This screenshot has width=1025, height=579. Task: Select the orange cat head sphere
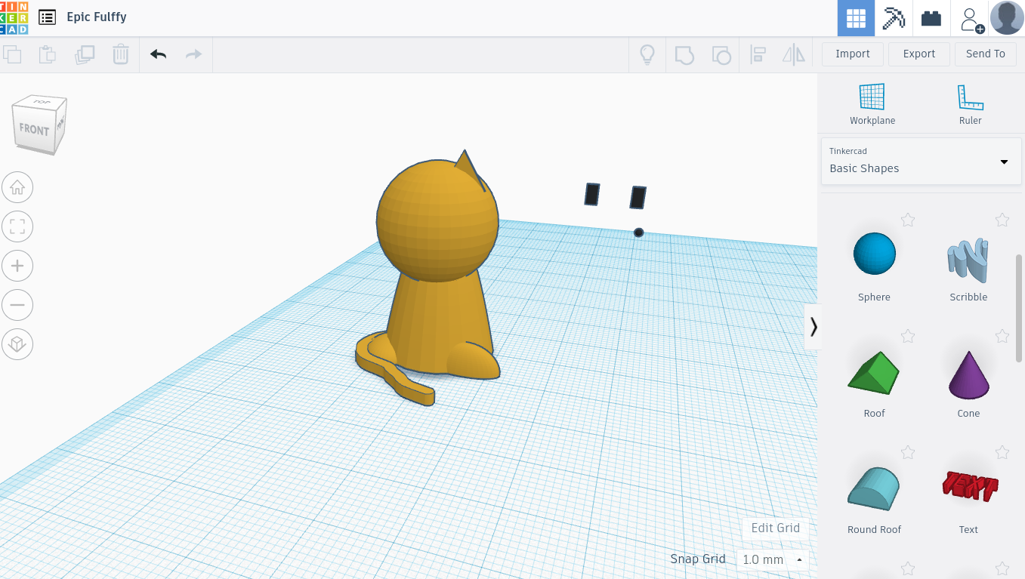[437, 220]
